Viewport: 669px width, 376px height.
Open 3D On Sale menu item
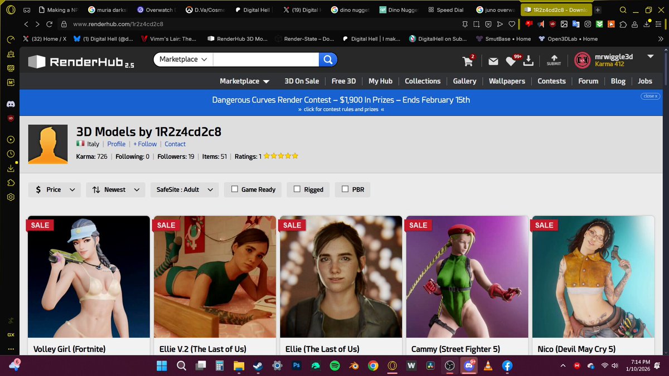point(302,81)
